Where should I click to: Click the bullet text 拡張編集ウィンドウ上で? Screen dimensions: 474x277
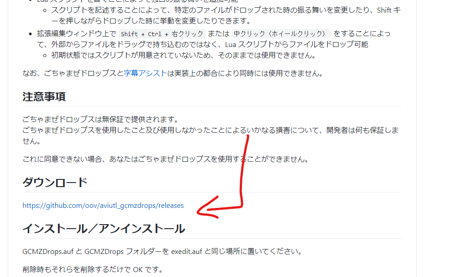76,33
